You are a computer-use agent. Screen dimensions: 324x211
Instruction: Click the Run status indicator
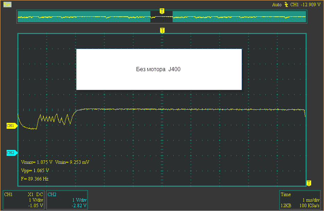[x=7, y=5]
